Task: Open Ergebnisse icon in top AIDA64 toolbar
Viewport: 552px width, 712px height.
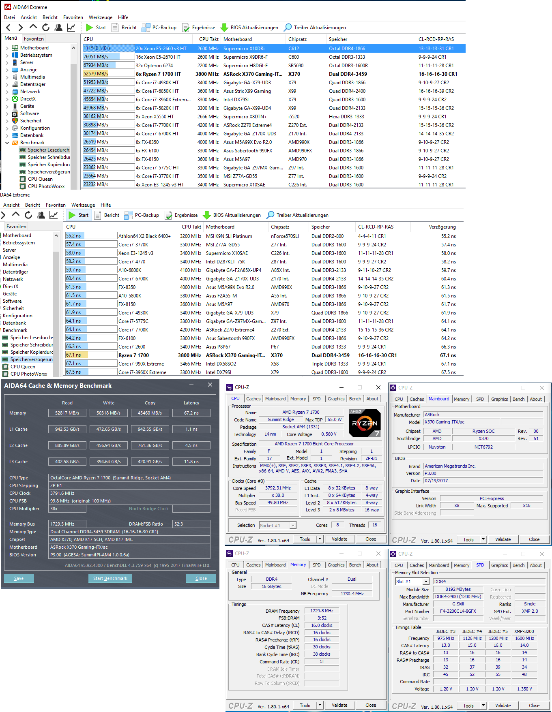Action: [186, 28]
